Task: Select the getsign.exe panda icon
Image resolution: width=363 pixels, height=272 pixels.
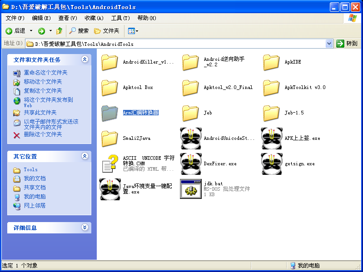Action: (x=272, y=164)
